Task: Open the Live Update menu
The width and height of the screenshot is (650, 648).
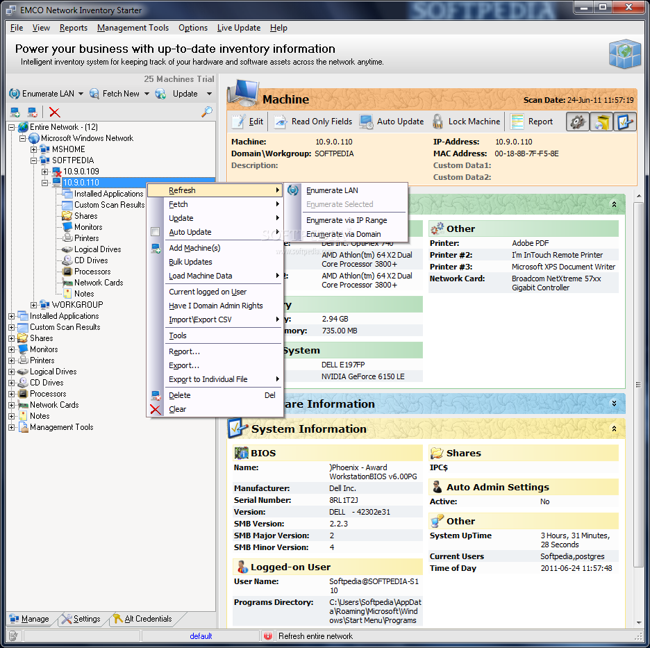Action: [x=239, y=28]
